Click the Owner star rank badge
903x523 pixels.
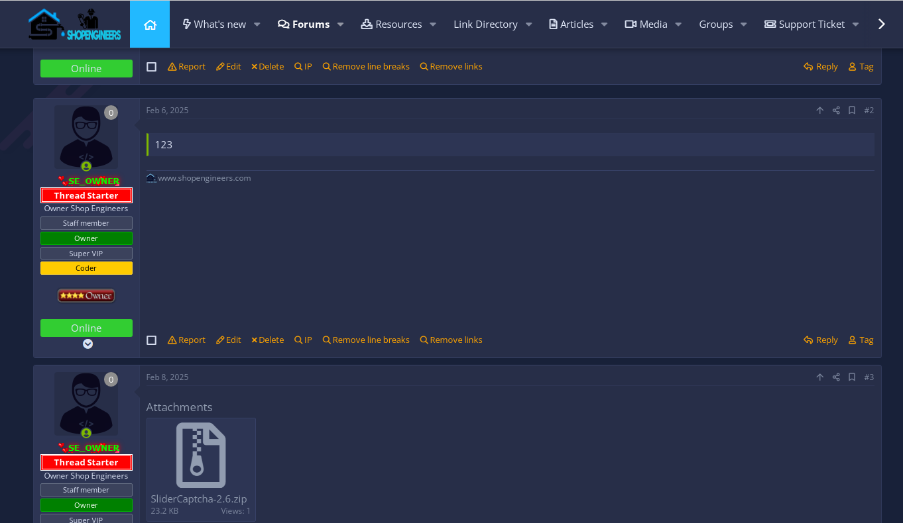[x=86, y=296]
